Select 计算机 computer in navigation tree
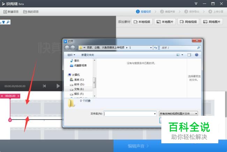Screen dimensions: 227x152 tap(74, 75)
